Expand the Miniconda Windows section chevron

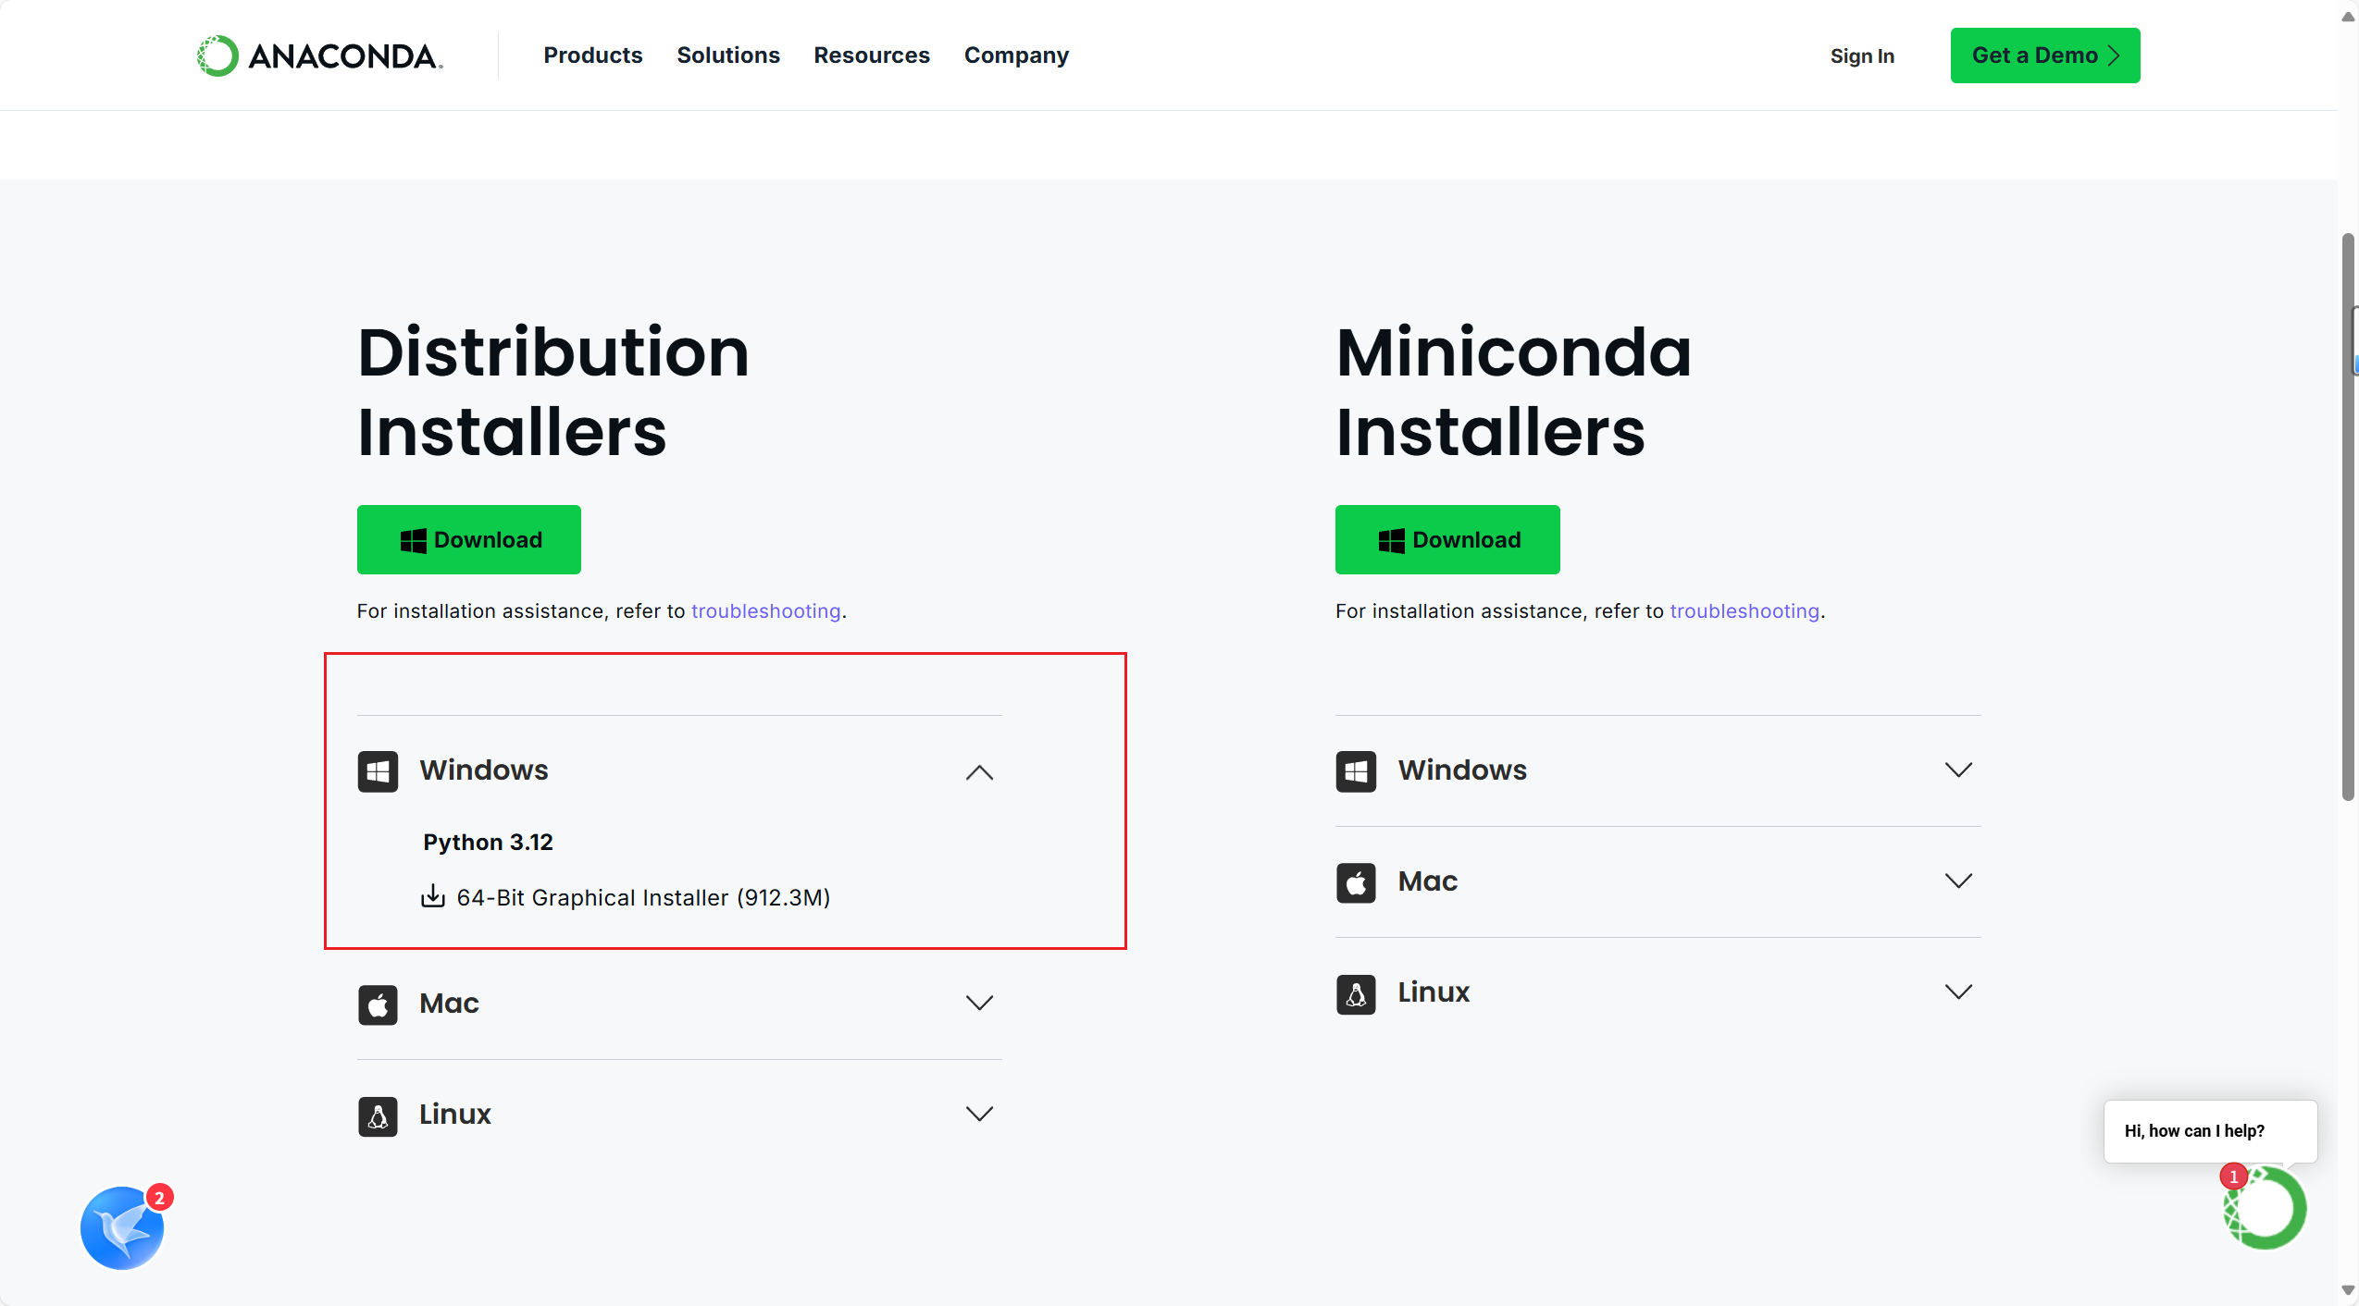(x=1958, y=770)
